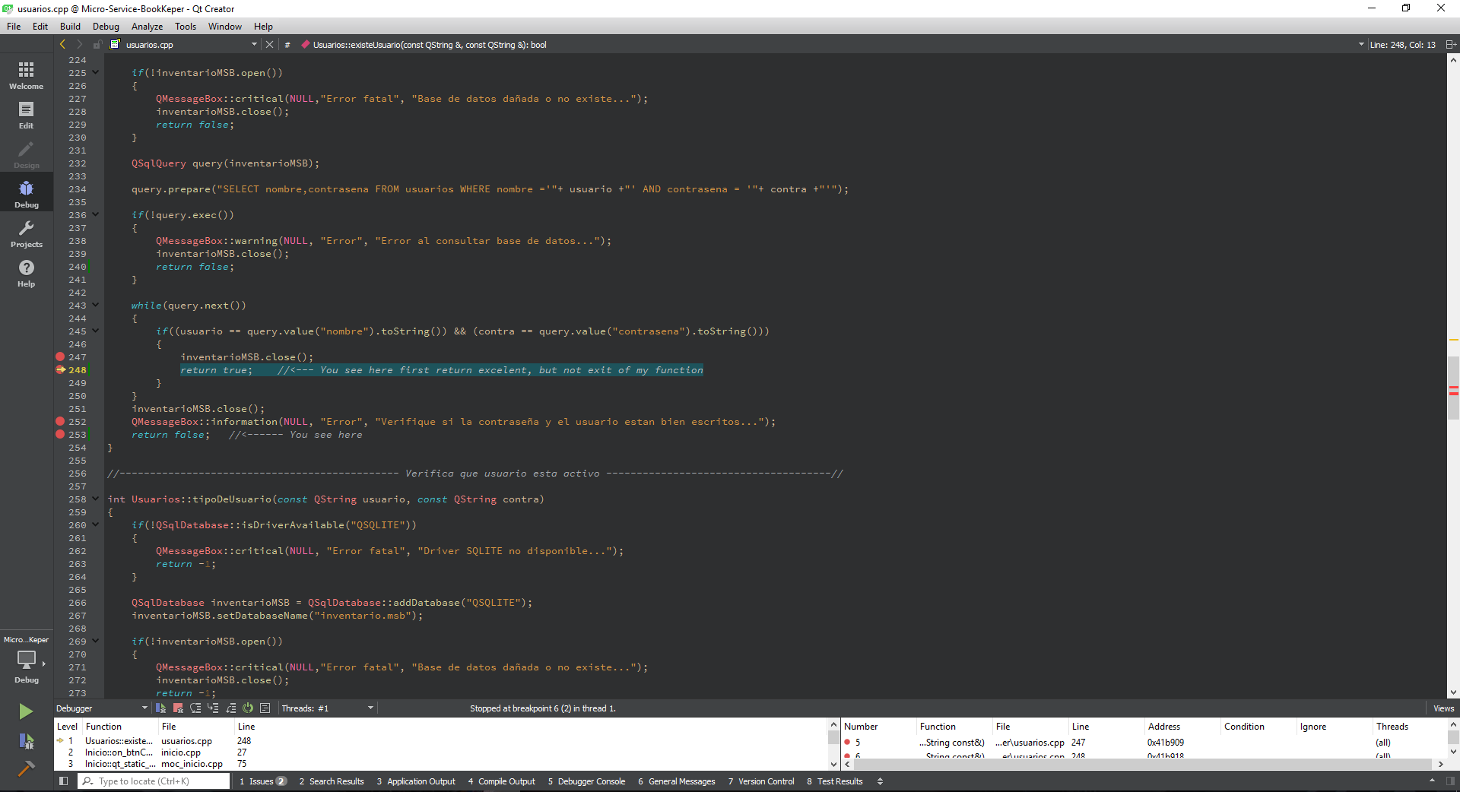
Task: Open the usuarios.cpp open-documents dropdown
Action: 254,45
